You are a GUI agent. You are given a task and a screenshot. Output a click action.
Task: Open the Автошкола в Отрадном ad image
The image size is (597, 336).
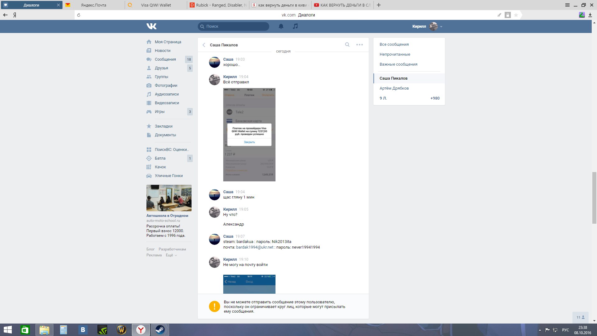pos(169,198)
